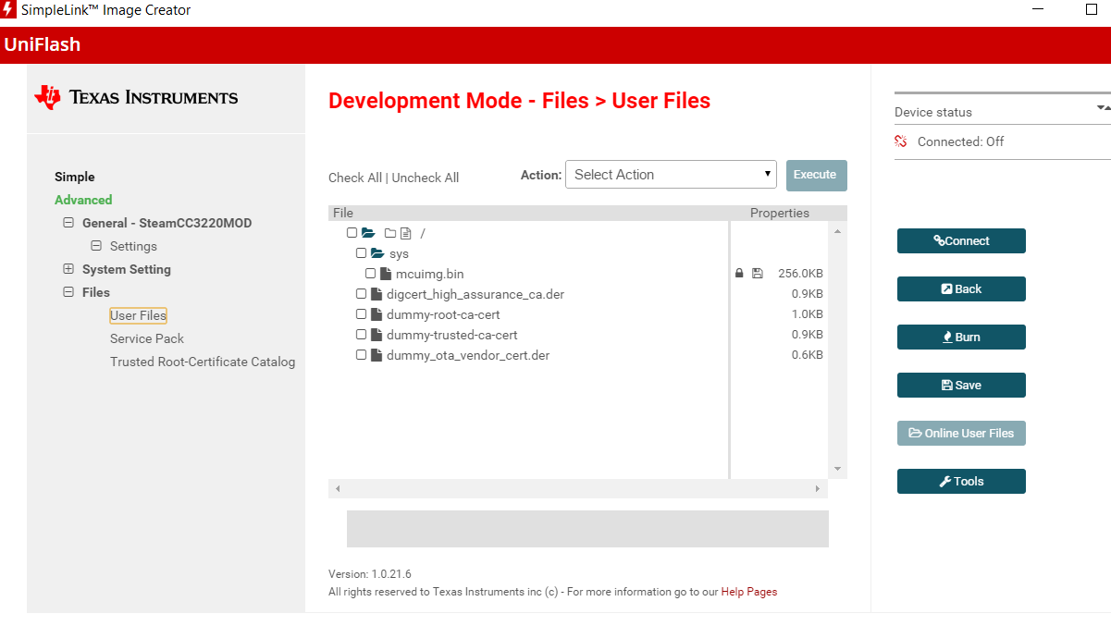
Task: Select digcert_high_assurance_ca.der file name
Action: tap(475, 294)
